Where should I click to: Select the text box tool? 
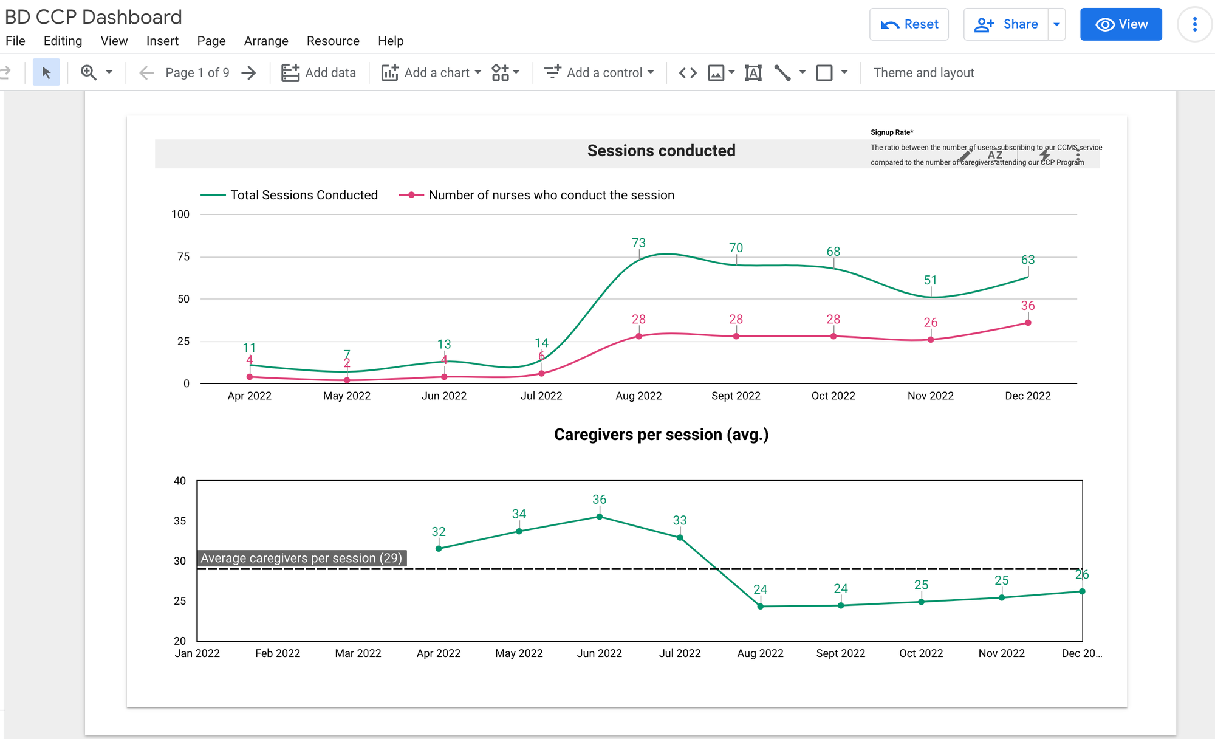point(753,73)
